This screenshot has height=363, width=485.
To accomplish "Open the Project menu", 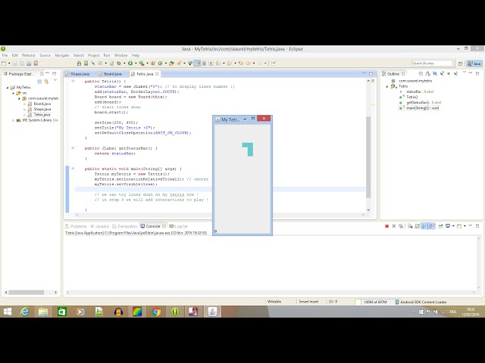I will click(94, 55).
